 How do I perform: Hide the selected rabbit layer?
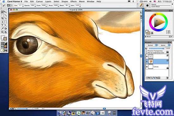tap(147, 61)
